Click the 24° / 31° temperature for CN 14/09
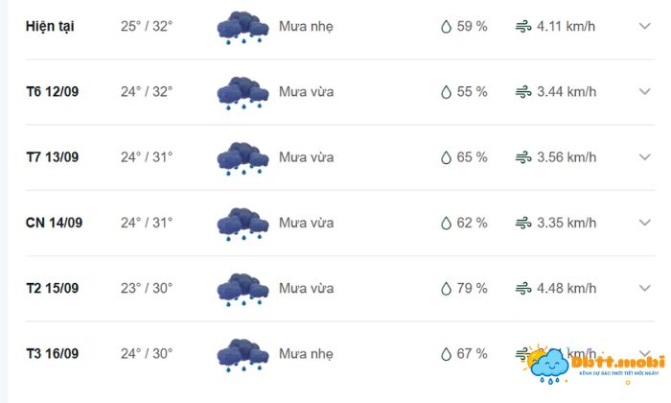The width and height of the screenshot is (671, 403). pyautogui.click(x=147, y=223)
